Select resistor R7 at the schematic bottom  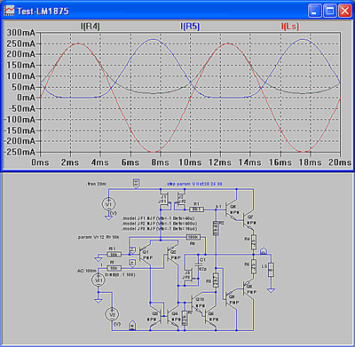(x=185, y=319)
